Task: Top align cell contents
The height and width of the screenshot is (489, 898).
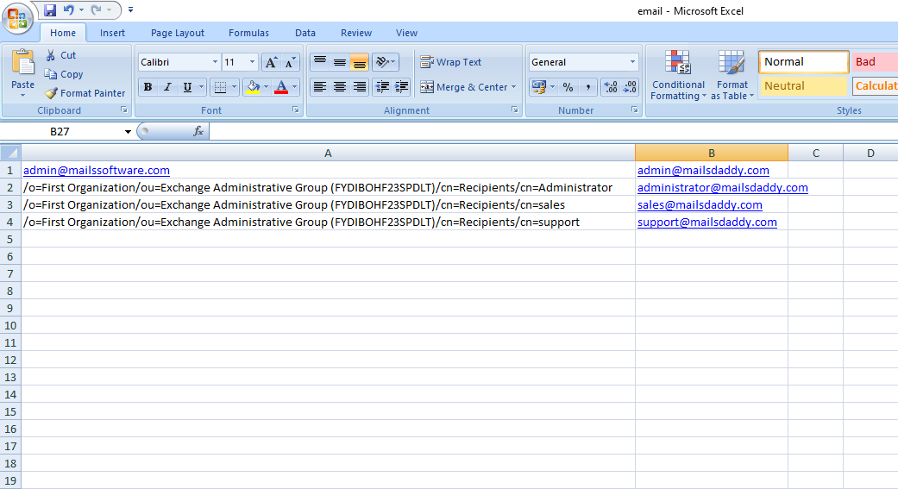Action: [319, 62]
